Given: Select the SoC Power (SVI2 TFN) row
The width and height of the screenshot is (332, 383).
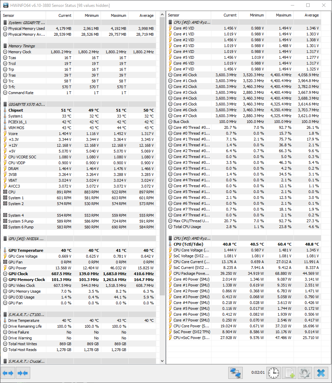Looking at the screenshot, I should pos(244,332).
